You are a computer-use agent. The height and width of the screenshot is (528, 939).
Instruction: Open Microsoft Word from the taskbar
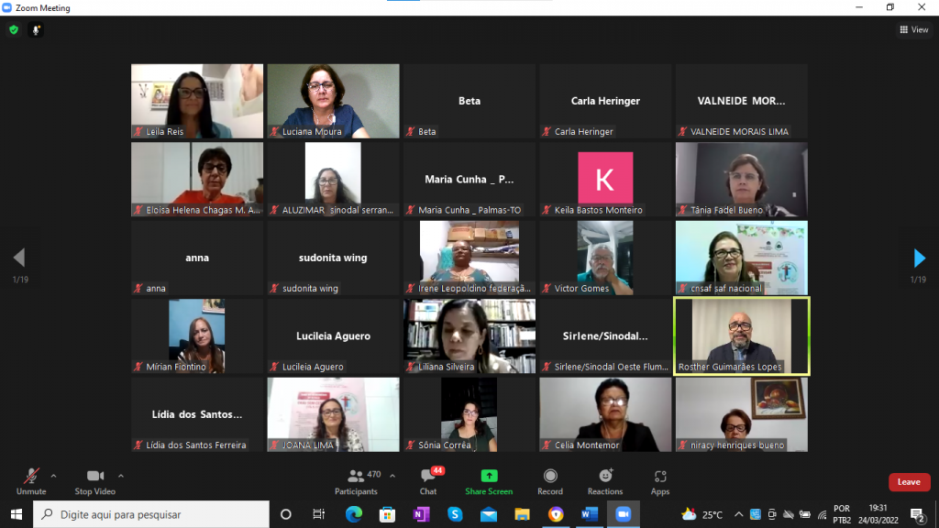(x=589, y=514)
